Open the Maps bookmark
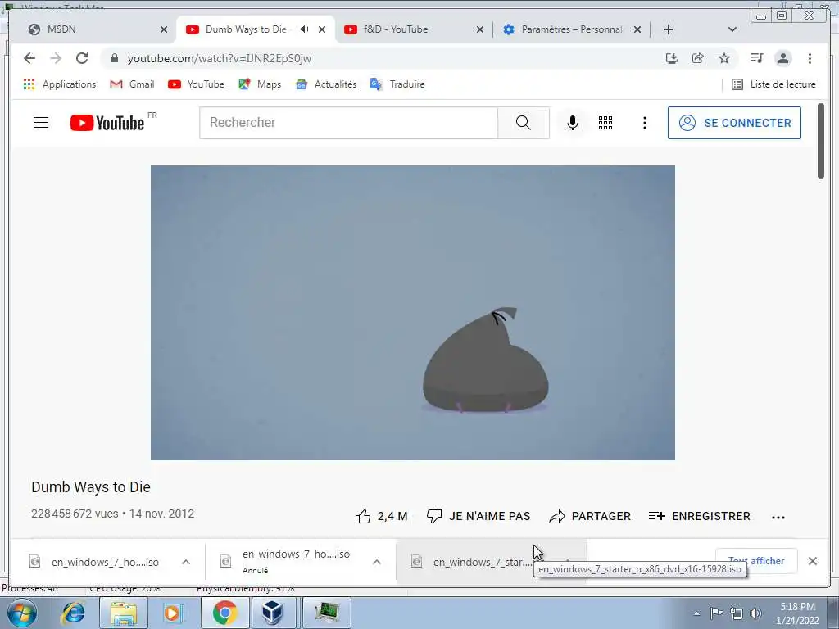The height and width of the screenshot is (629, 839). pyautogui.click(x=260, y=84)
